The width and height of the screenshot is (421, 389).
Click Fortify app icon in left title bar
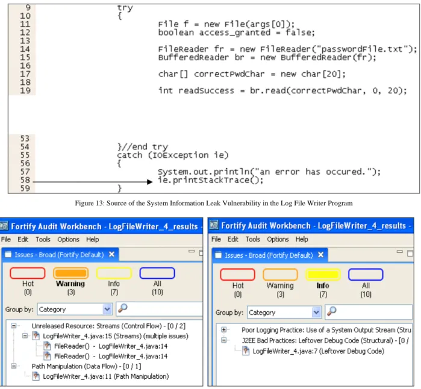(x=4, y=226)
